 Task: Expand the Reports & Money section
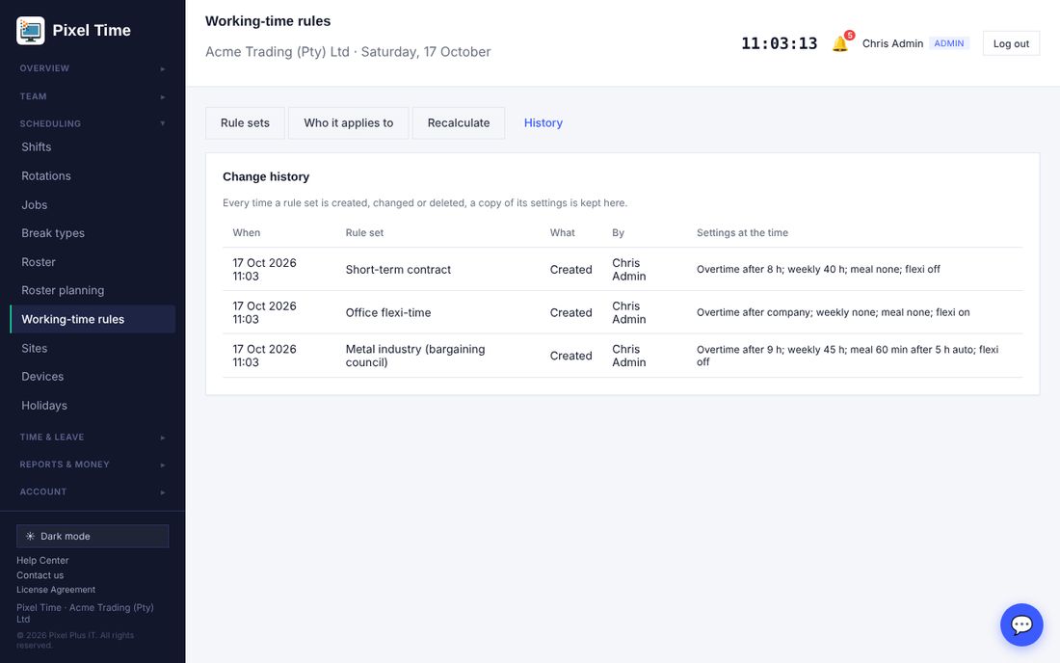click(x=93, y=464)
